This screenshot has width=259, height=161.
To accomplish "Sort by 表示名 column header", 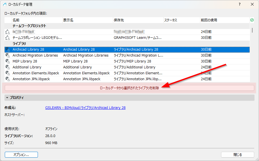I will (x=88, y=20).
